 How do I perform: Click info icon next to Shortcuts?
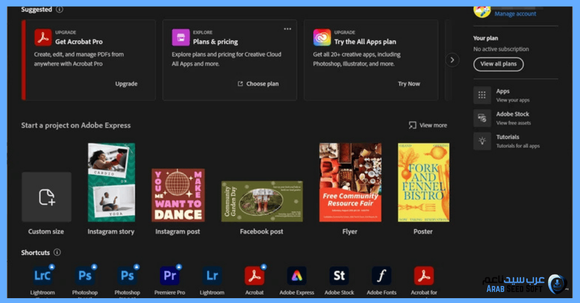[57, 252]
